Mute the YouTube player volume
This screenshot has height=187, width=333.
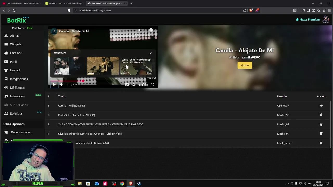pos(61,85)
